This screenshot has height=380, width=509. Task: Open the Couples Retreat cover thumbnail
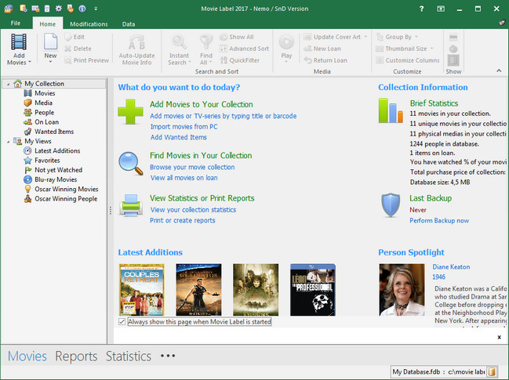pyautogui.click(x=141, y=290)
